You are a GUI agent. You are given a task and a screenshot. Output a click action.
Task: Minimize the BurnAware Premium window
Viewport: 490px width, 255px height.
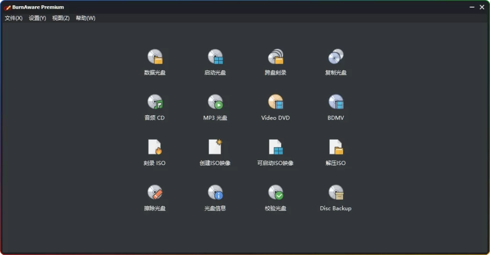tap(472, 7)
